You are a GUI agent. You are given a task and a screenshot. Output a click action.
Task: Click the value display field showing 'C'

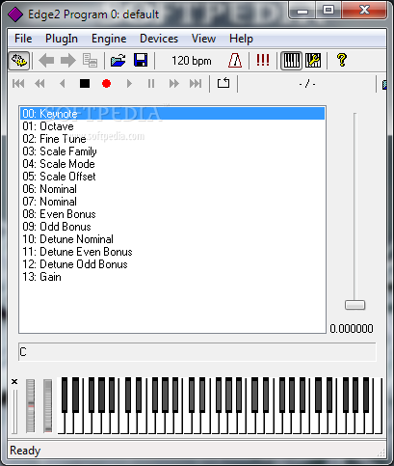[197, 352]
